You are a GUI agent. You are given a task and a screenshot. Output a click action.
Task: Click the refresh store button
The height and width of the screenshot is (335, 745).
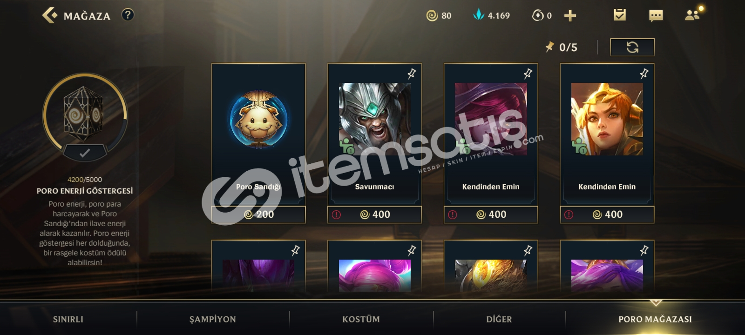coord(632,47)
